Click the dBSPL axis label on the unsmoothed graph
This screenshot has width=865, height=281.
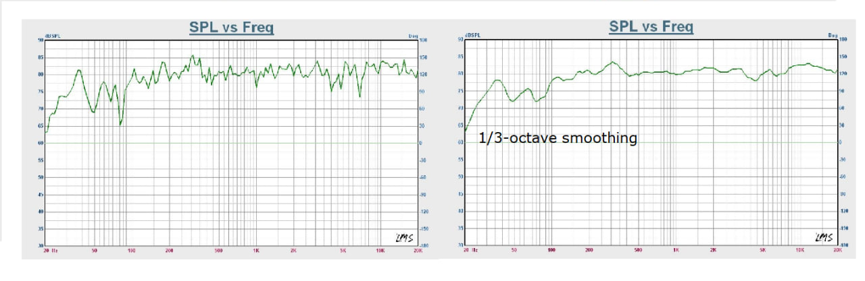52,34
